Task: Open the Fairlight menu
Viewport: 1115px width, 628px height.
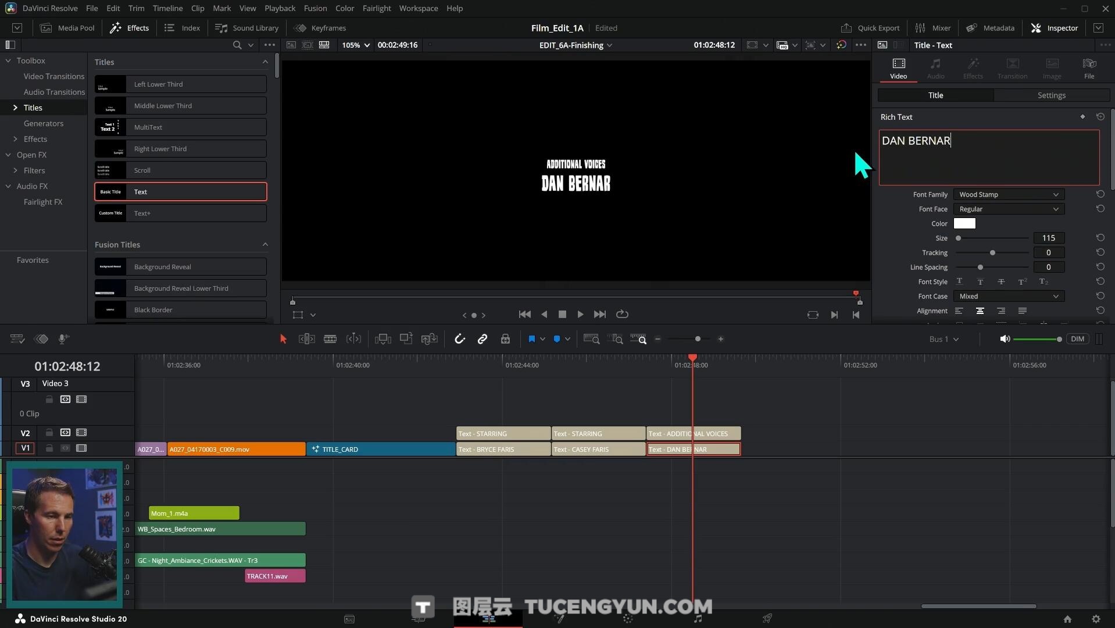Action: pyautogui.click(x=376, y=8)
